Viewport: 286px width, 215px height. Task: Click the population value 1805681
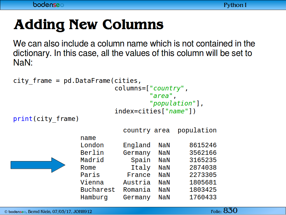203,182
